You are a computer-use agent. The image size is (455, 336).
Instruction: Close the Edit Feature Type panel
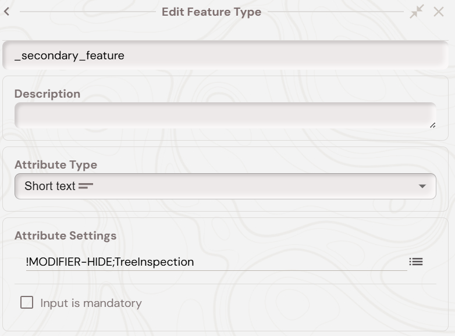coord(439,12)
